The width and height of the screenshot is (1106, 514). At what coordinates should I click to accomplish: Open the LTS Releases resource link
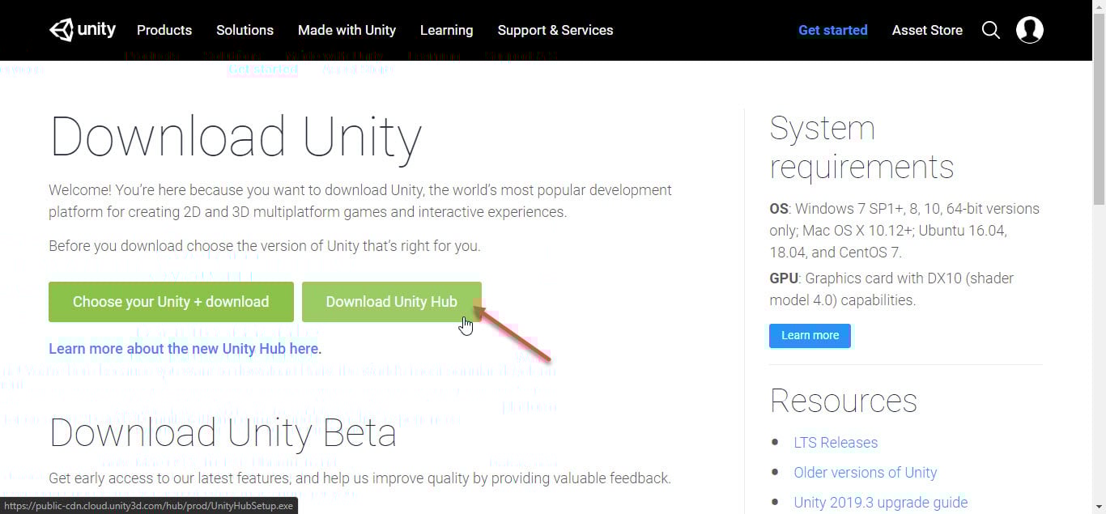836,443
